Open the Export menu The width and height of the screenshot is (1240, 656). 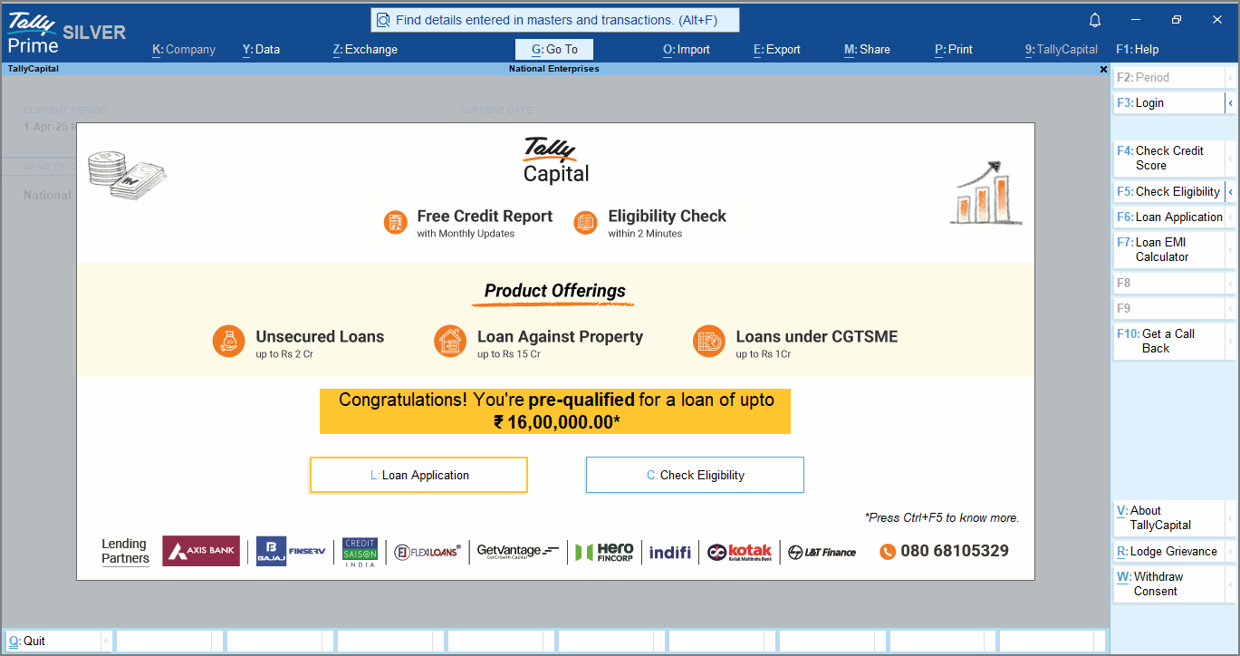coord(776,50)
